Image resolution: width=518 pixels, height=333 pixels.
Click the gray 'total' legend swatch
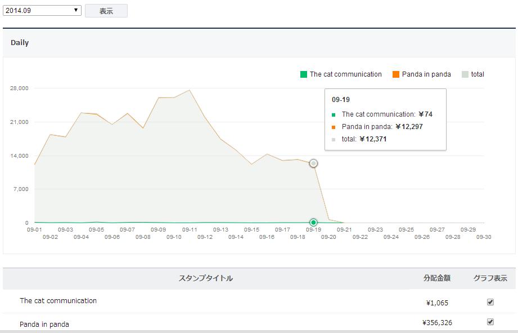coord(465,74)
